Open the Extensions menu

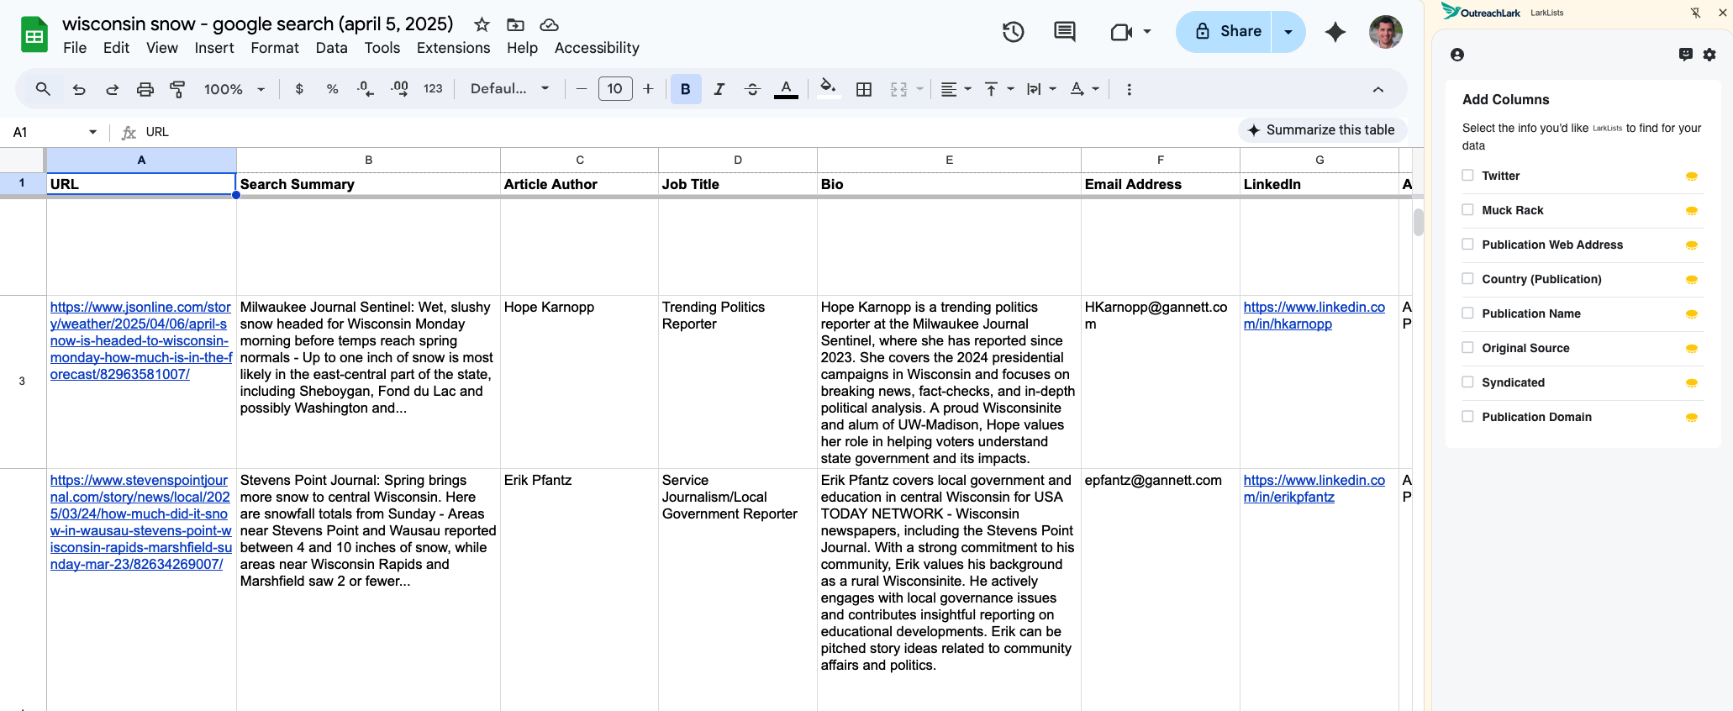point(454,48)
